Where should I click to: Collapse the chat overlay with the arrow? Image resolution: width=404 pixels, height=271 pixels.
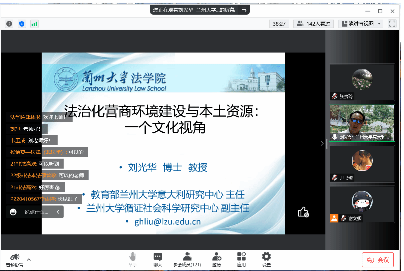(58, 212)
